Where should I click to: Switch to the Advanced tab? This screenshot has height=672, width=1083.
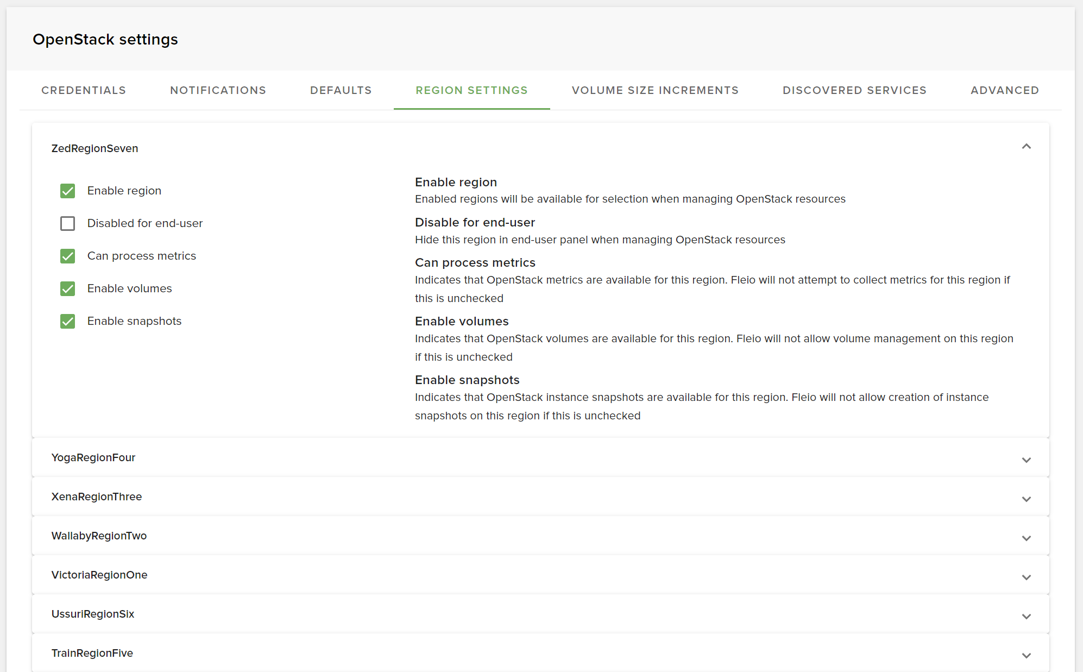1004,90
